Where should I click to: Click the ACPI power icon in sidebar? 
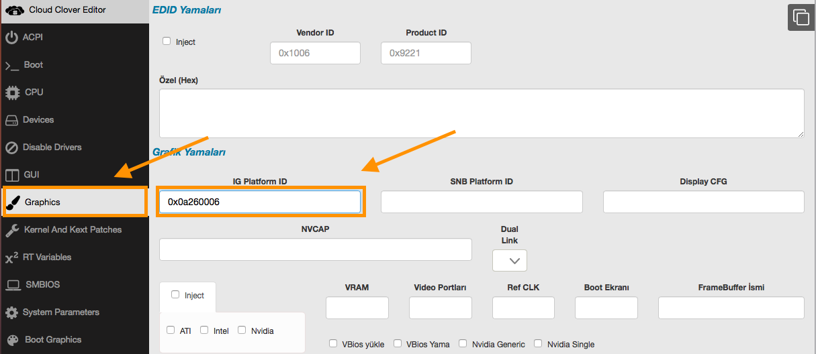click(11, 38)
